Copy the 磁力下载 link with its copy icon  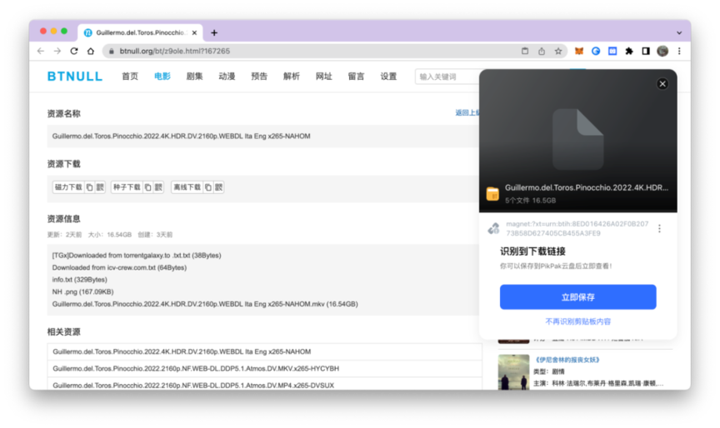coord(89,187)
